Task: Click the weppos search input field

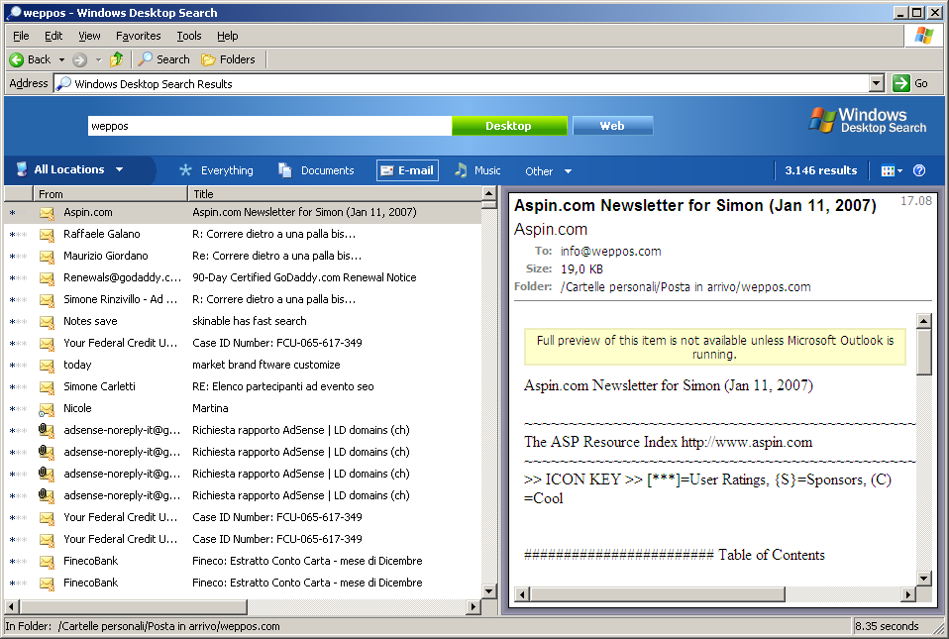Action: (x=269, y=126)
